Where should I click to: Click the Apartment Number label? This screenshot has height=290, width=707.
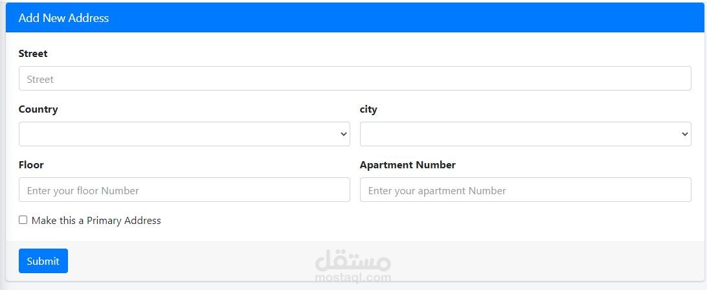(x=407, y=165)
